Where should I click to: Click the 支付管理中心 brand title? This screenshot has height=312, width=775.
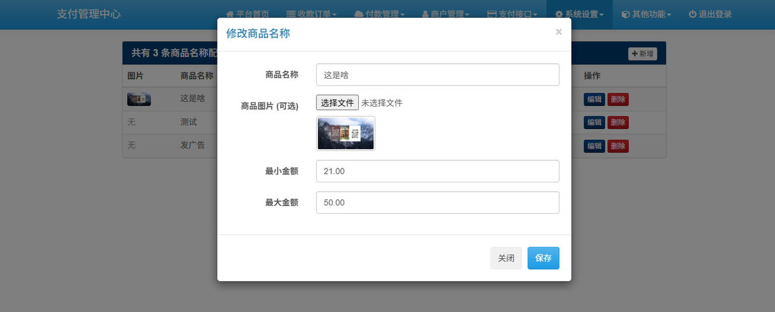click(88, 14)
